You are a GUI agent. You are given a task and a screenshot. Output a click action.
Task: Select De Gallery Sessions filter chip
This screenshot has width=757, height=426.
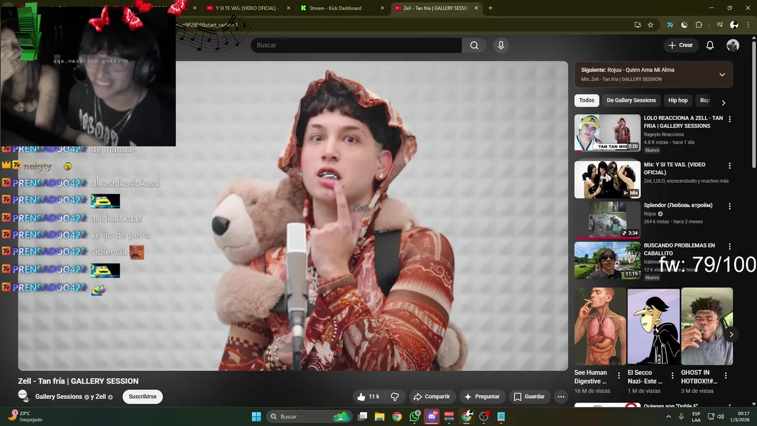[631, 101]
